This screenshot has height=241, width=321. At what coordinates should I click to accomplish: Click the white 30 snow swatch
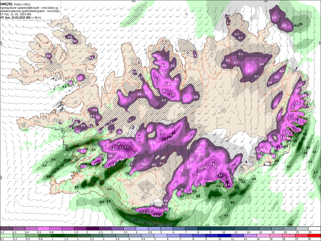click(314, 228)
